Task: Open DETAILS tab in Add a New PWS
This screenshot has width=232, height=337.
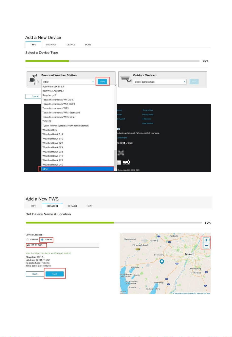Action: [73, 206]
